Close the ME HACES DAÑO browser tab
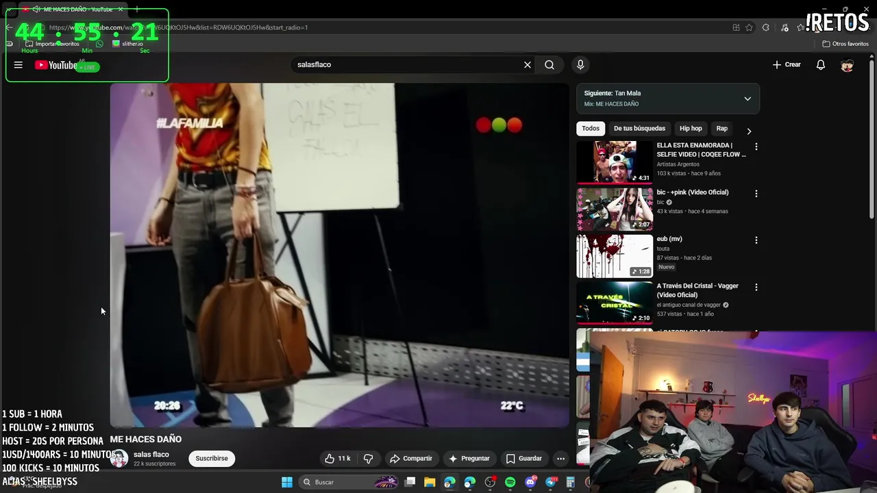Image resolution: width=877 pixels, height=493 pixels. pyautogui.click(x=121, y=9)
